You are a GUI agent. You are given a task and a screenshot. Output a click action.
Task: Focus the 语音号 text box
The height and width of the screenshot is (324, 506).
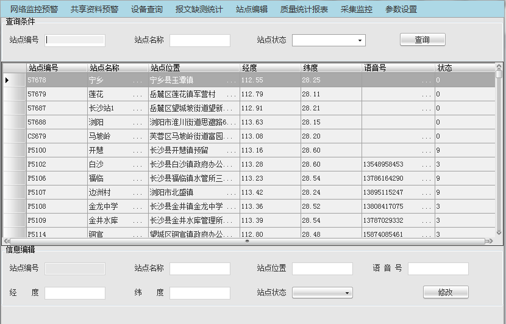point(438,269)
